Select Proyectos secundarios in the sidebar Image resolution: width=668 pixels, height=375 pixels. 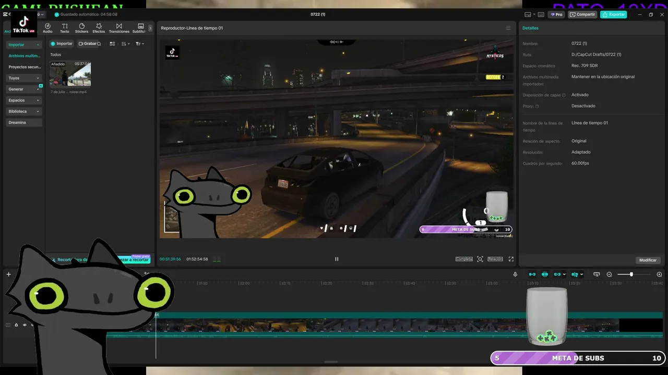pos(24,67)
